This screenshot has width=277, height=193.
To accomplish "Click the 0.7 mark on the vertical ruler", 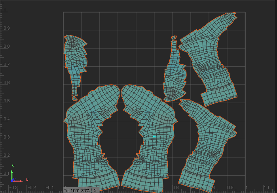I will click(x=7, y=64).
